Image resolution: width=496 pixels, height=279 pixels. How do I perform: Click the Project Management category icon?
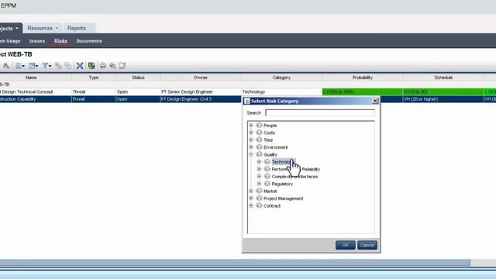[x=259, y=198]
